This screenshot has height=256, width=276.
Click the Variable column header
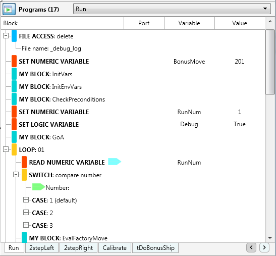tap(189, 23)
